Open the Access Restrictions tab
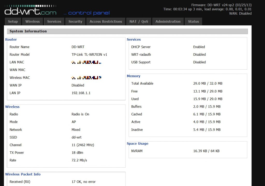265x186 pixels. (x=106, y=21)
